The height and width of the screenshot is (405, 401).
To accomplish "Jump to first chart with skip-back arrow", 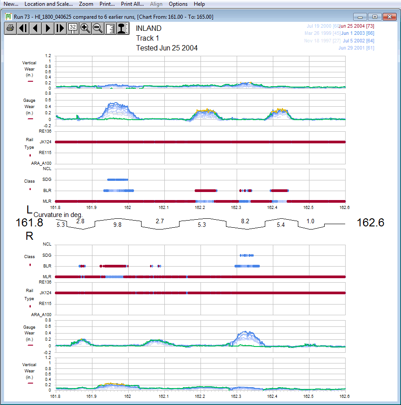I will pos(23,28).
